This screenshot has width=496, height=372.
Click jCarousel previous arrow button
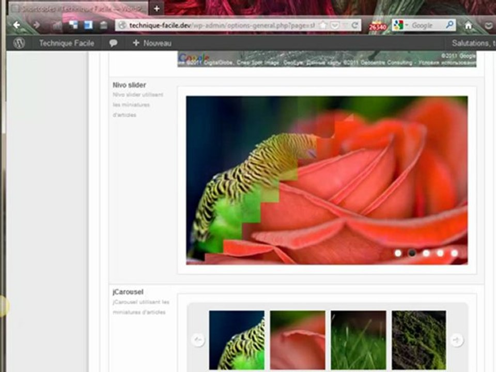(x=198, y=340)
